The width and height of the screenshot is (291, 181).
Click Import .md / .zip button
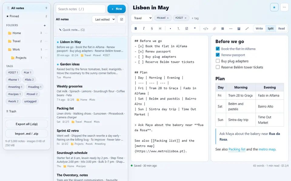tap(27, 134)
